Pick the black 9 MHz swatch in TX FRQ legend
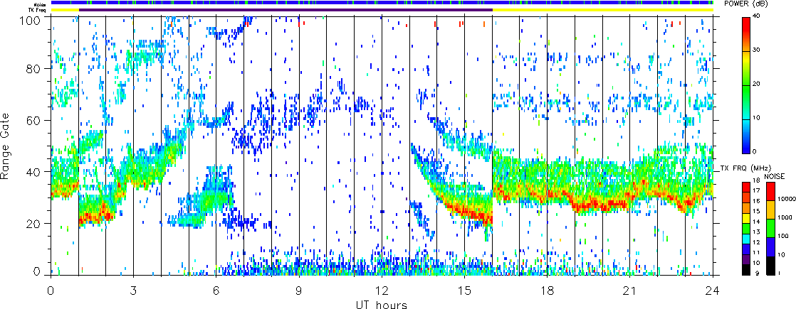The width and height of the screenshot is (796, 309). (746, 270)
